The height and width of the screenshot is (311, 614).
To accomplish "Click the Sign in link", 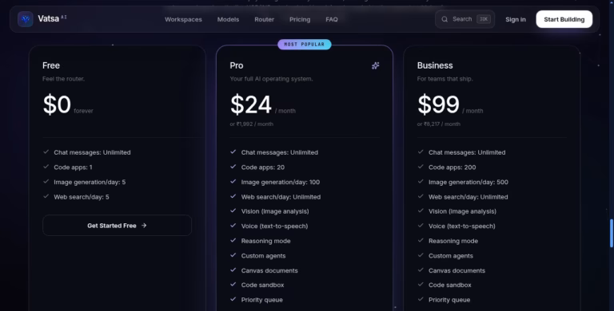I will 516,19.
